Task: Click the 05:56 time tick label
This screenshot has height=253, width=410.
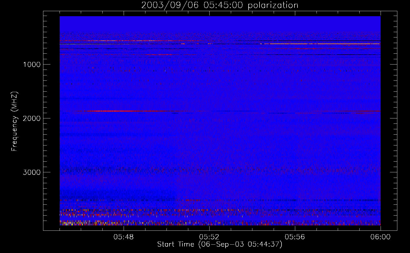Action: pos(295,237)
